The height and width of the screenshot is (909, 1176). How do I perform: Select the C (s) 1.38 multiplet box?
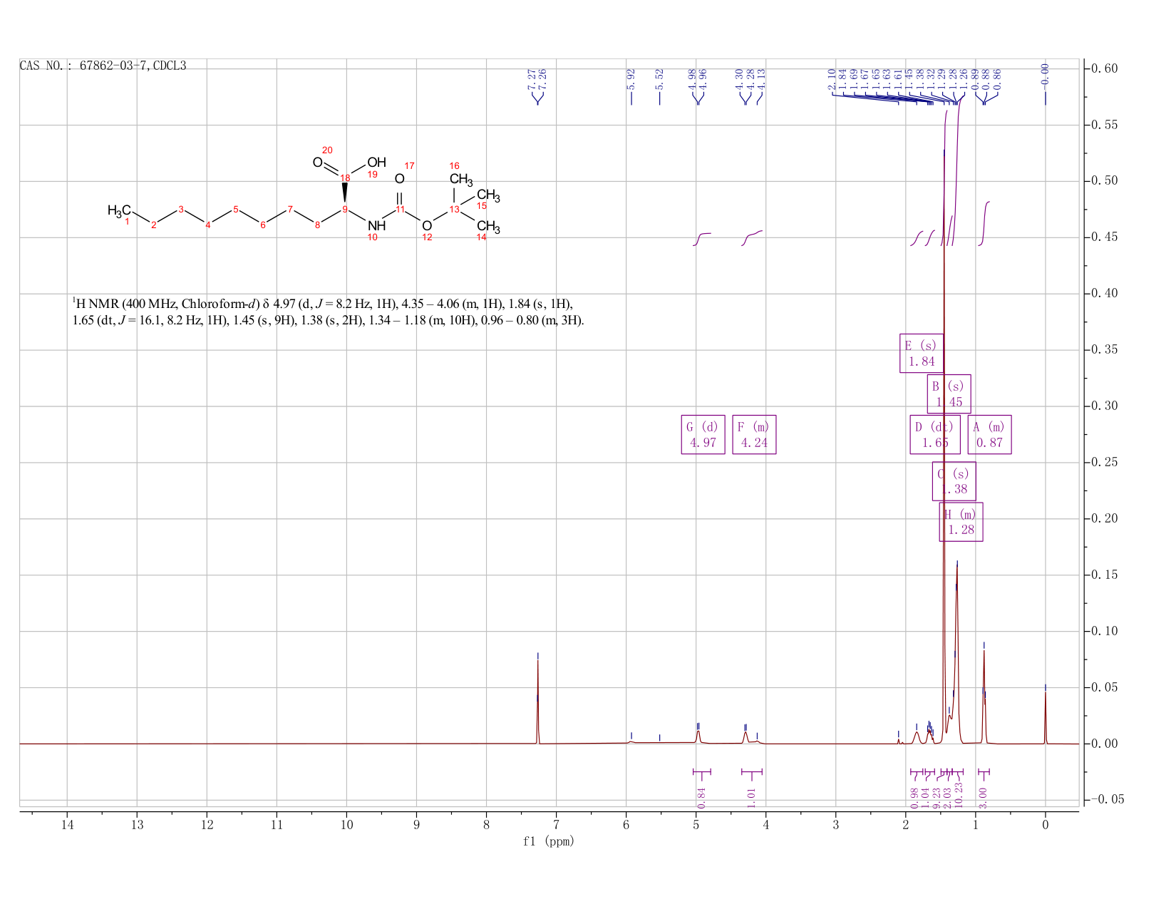click(954, 481)
